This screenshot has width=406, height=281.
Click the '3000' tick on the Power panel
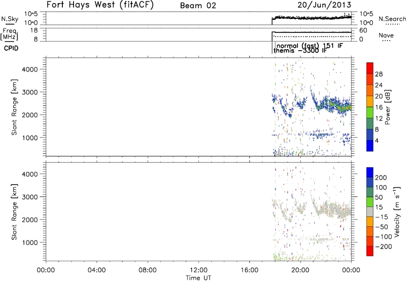[x=30, y=92]
